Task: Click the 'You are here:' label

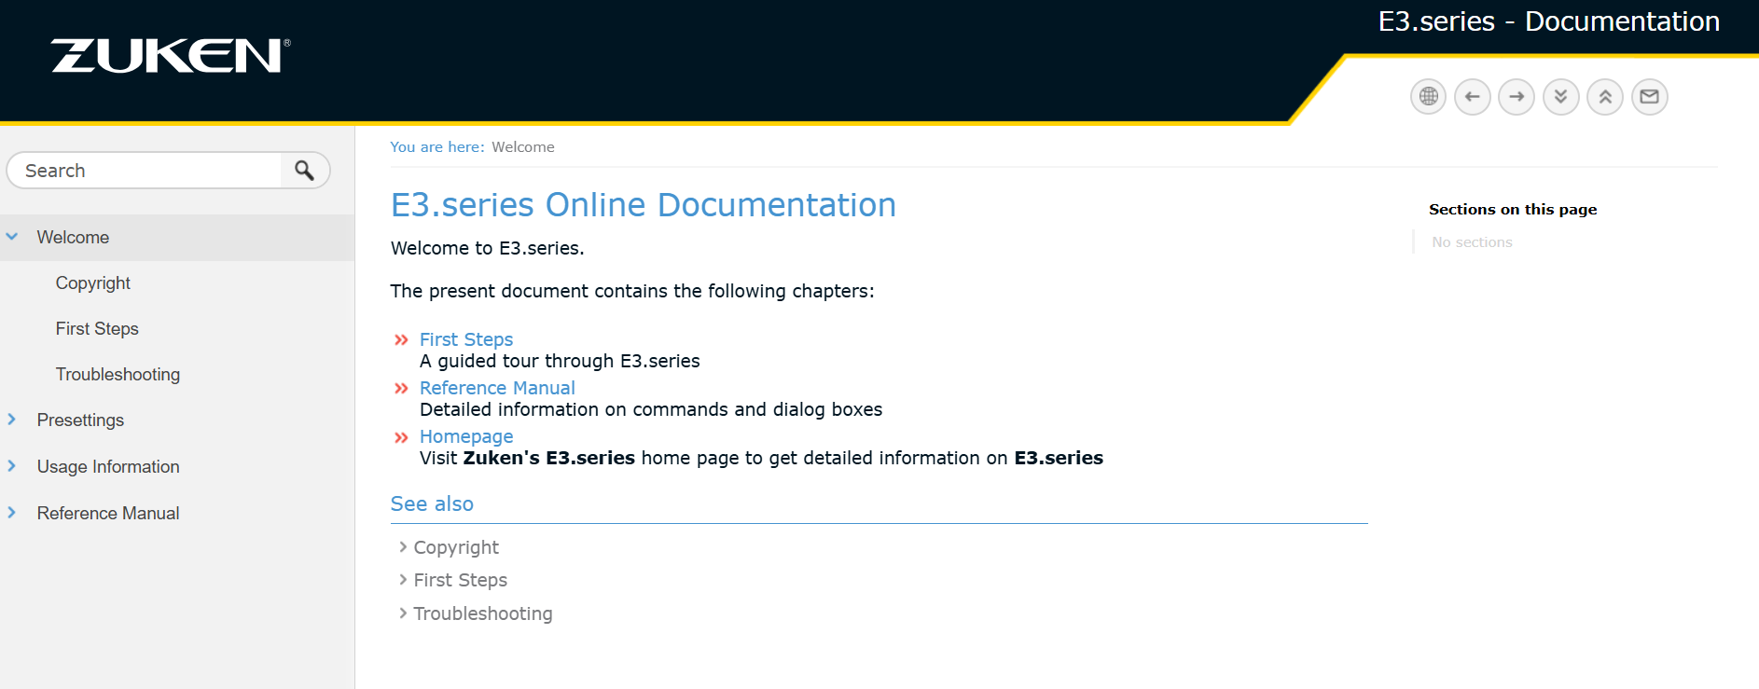Action: [x=436, y=147]
